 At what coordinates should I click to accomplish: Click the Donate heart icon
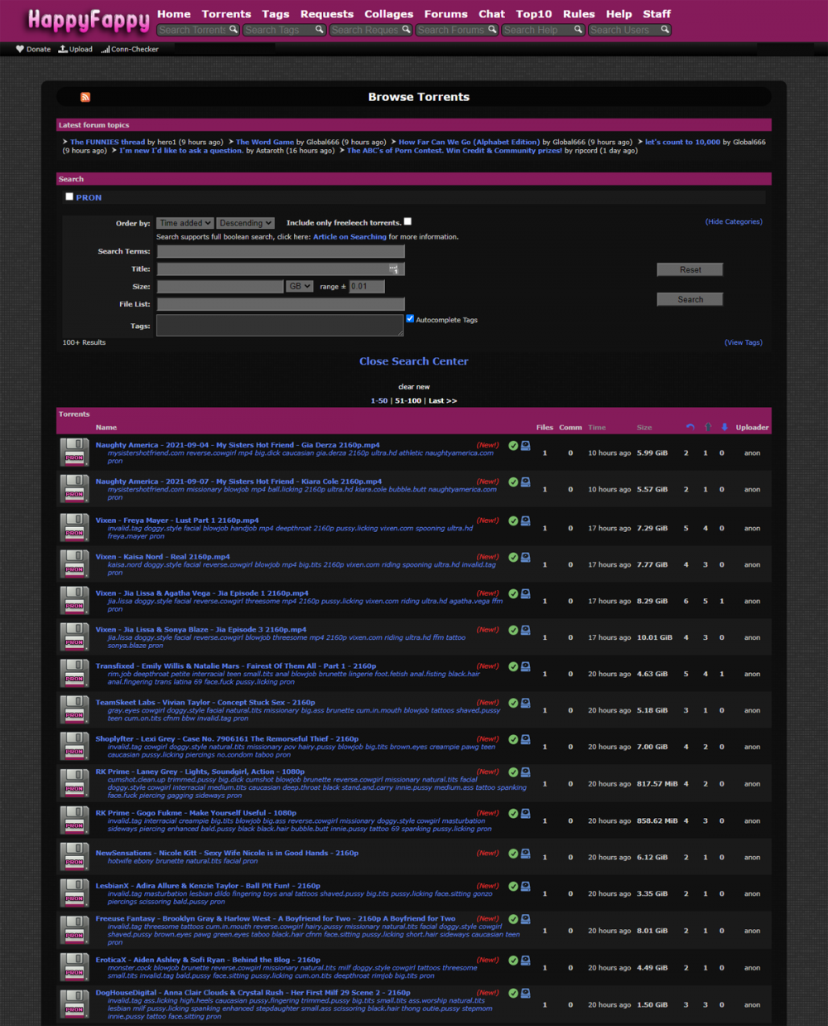(20, 50)
